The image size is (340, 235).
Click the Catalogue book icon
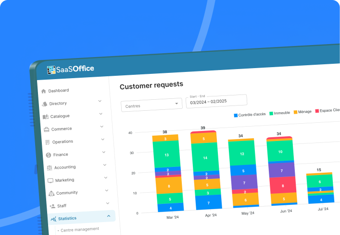46,117
